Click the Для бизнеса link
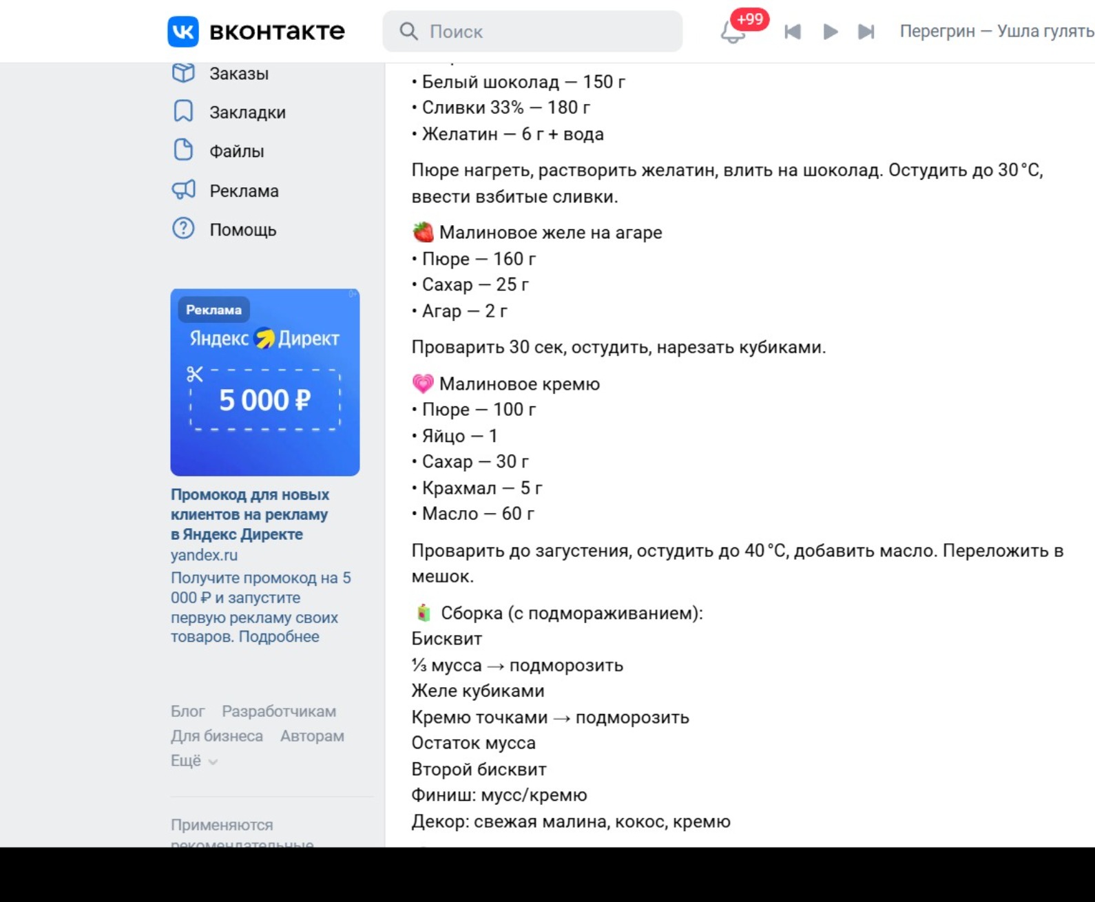1095x902 pixels. click(x=217, y=736)
